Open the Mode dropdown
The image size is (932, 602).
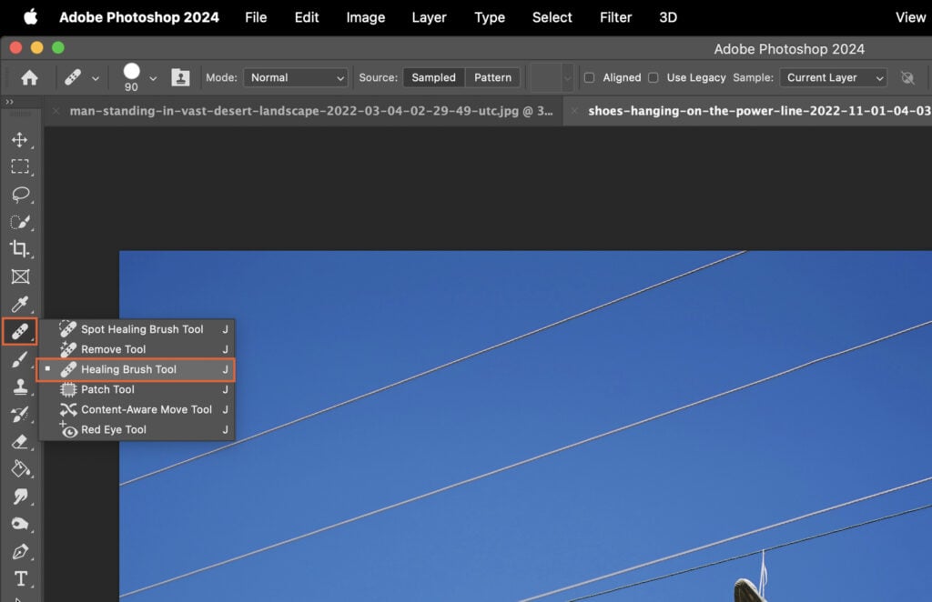tap(295, 77)
